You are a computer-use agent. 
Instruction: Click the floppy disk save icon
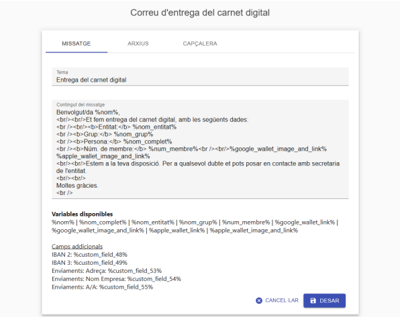pyautogui.click(x=313, y=301)
